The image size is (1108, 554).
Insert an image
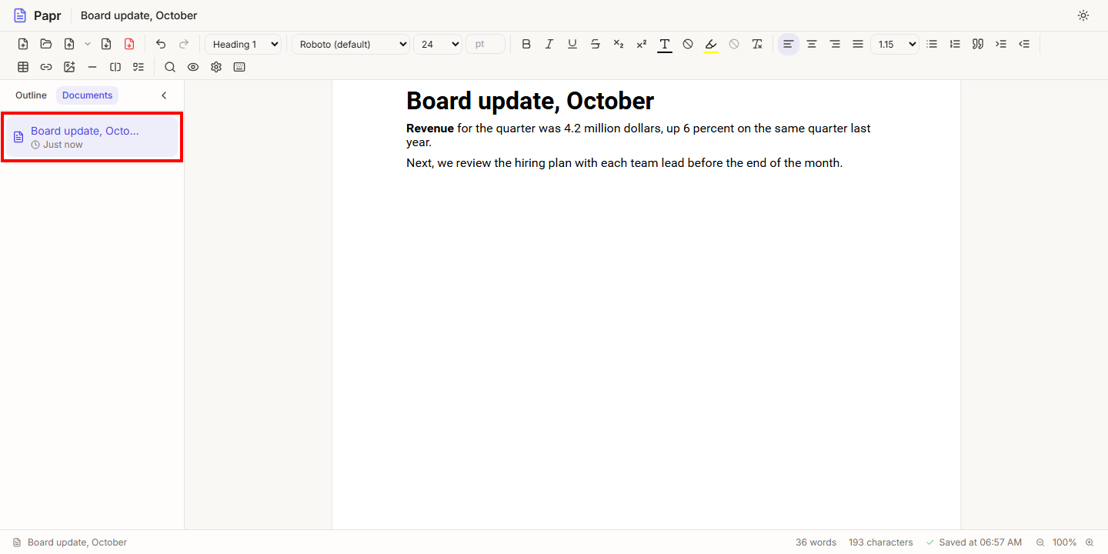point(69,67)
